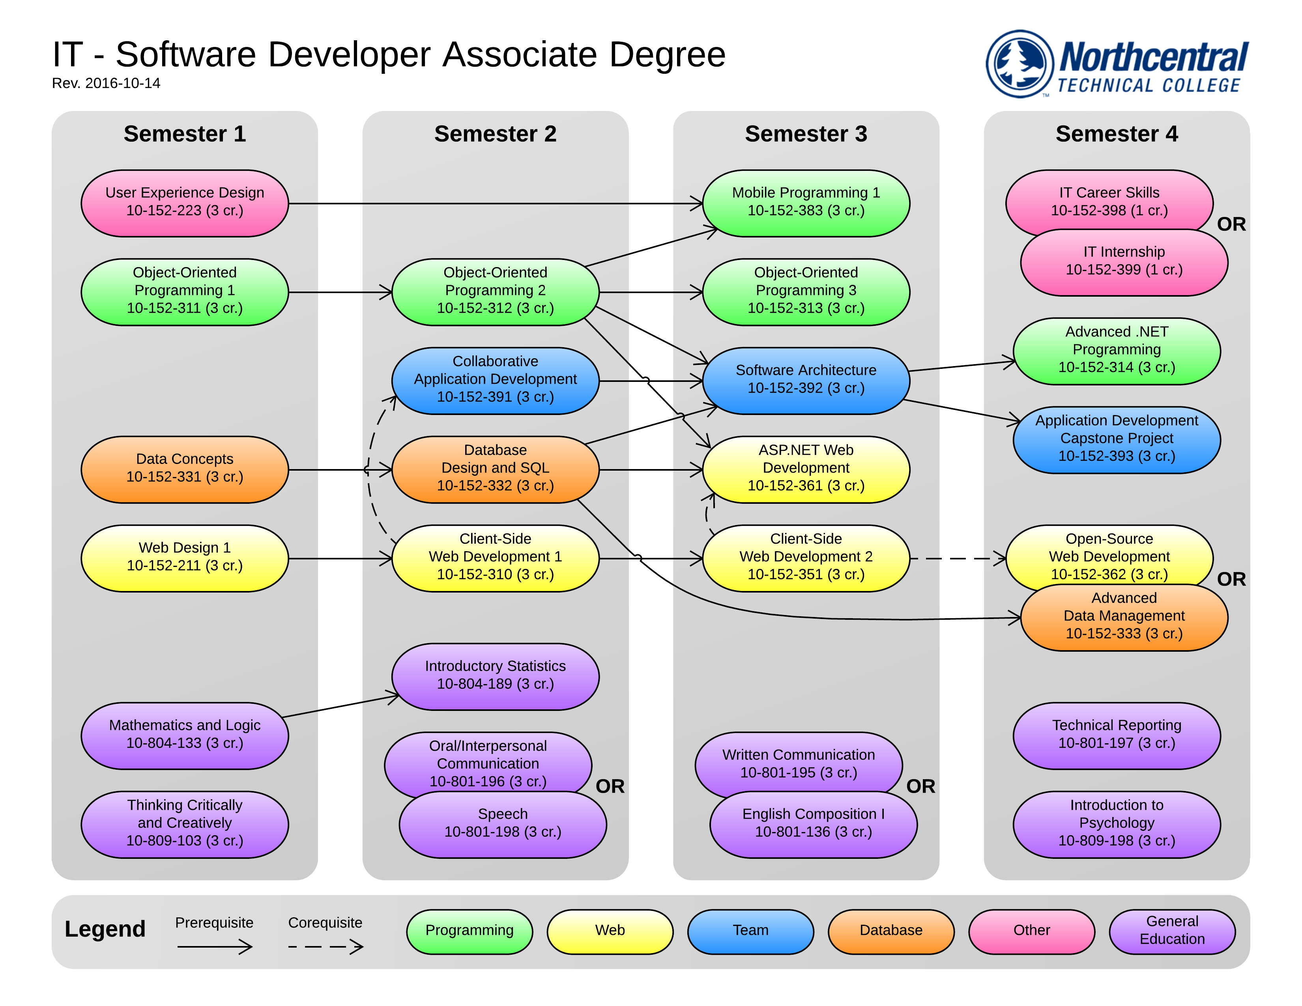Select the green Programming legend swatch
Viewport: 1302px width, 1006px height.
pos(469,931)
